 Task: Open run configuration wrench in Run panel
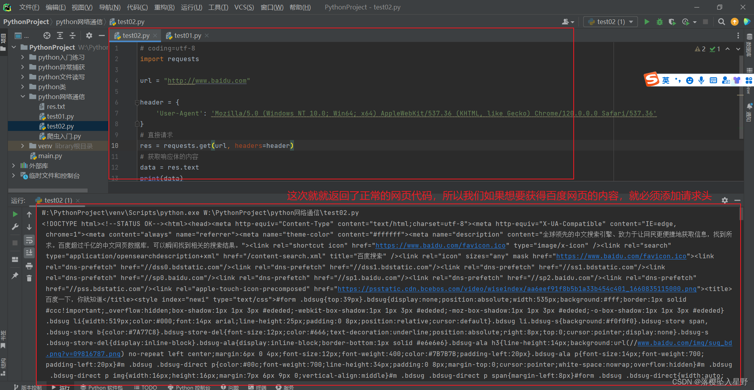pos(15,227)
